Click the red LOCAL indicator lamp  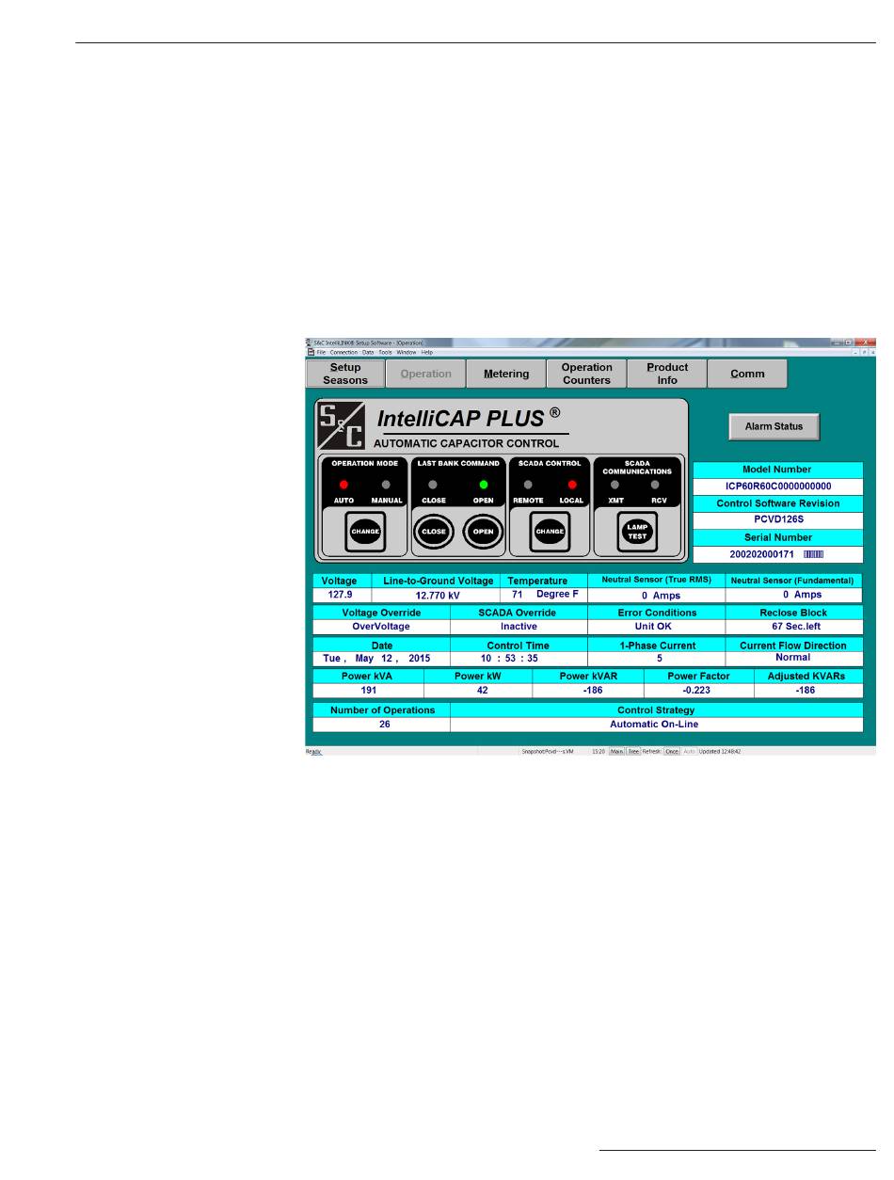571,485
